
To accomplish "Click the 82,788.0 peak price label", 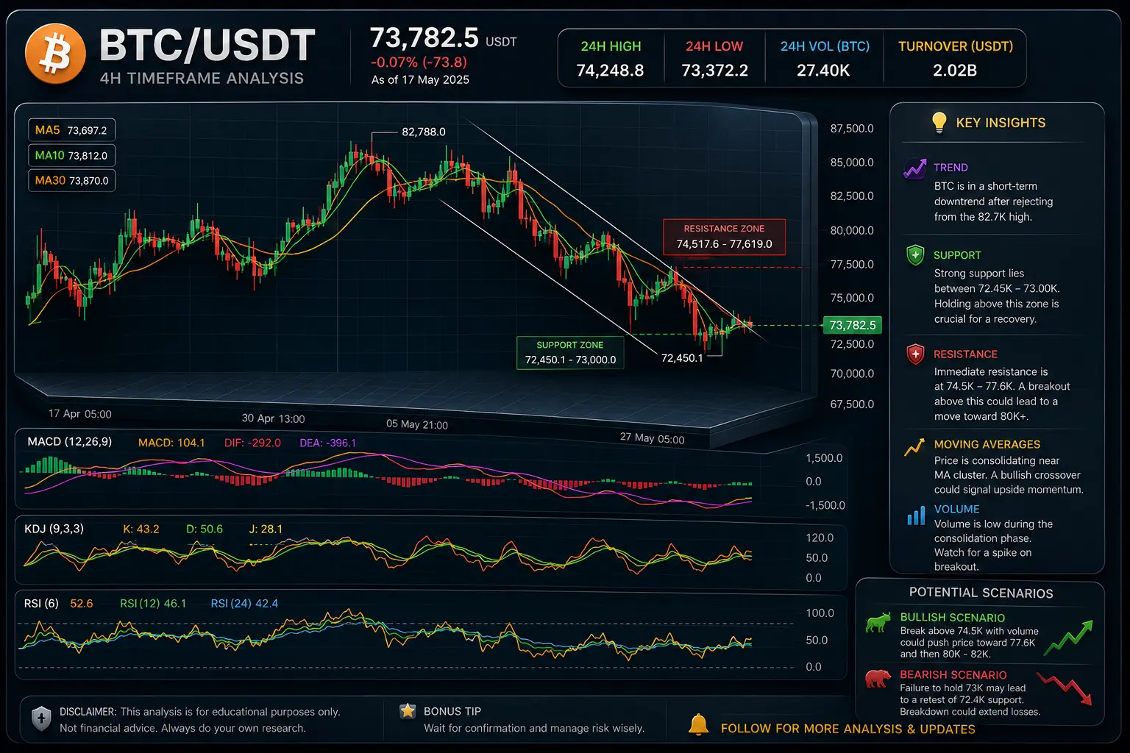I will (424, 132).
